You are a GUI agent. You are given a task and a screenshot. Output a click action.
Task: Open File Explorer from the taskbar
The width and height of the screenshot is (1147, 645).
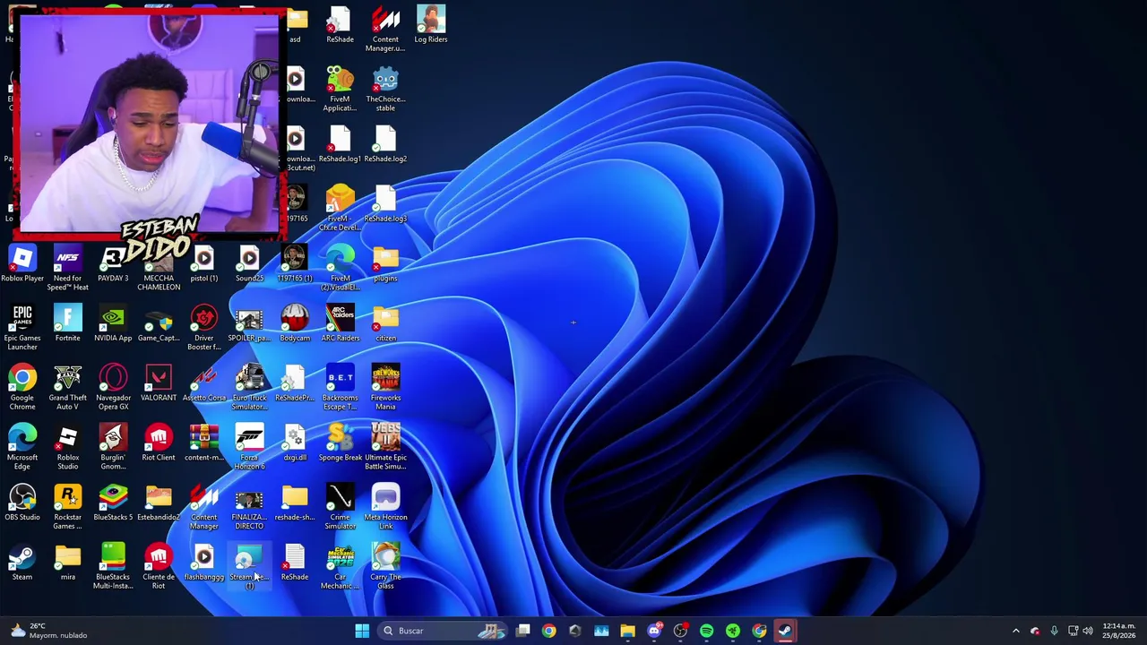click(627, 631)
